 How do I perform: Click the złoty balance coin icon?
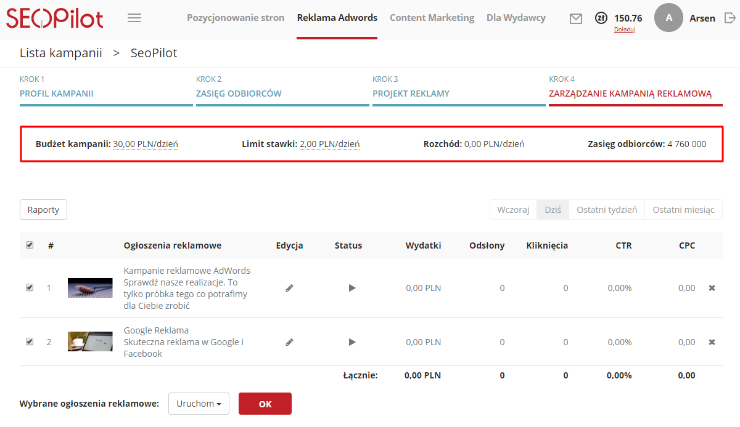[x=601, y=18]
